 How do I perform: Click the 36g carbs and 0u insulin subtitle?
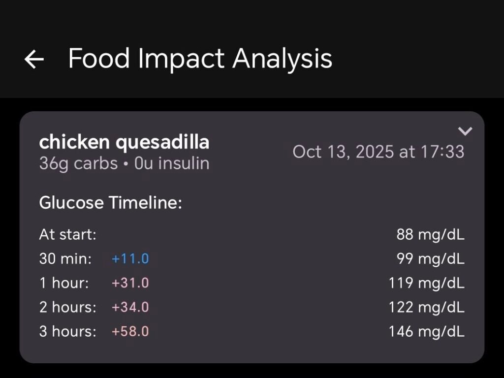(x=124, y=163)
